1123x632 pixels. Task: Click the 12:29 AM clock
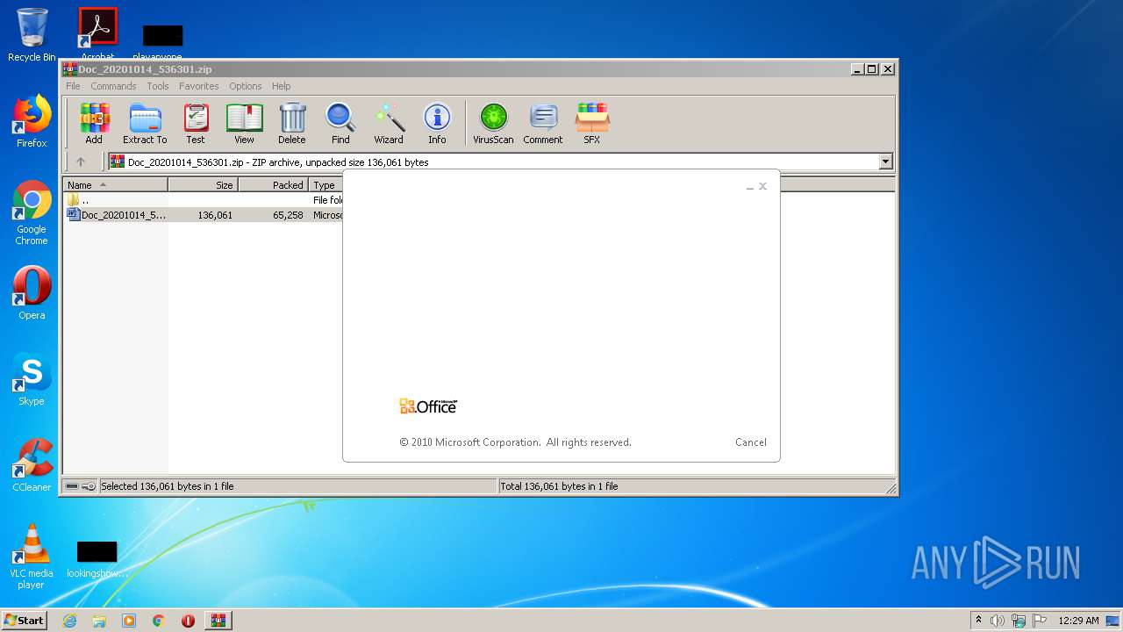(x=1078, y=621)
